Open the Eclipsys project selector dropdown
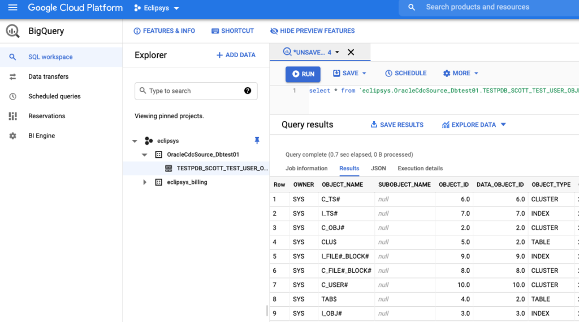579x322 pixels. tap(157, 8)
